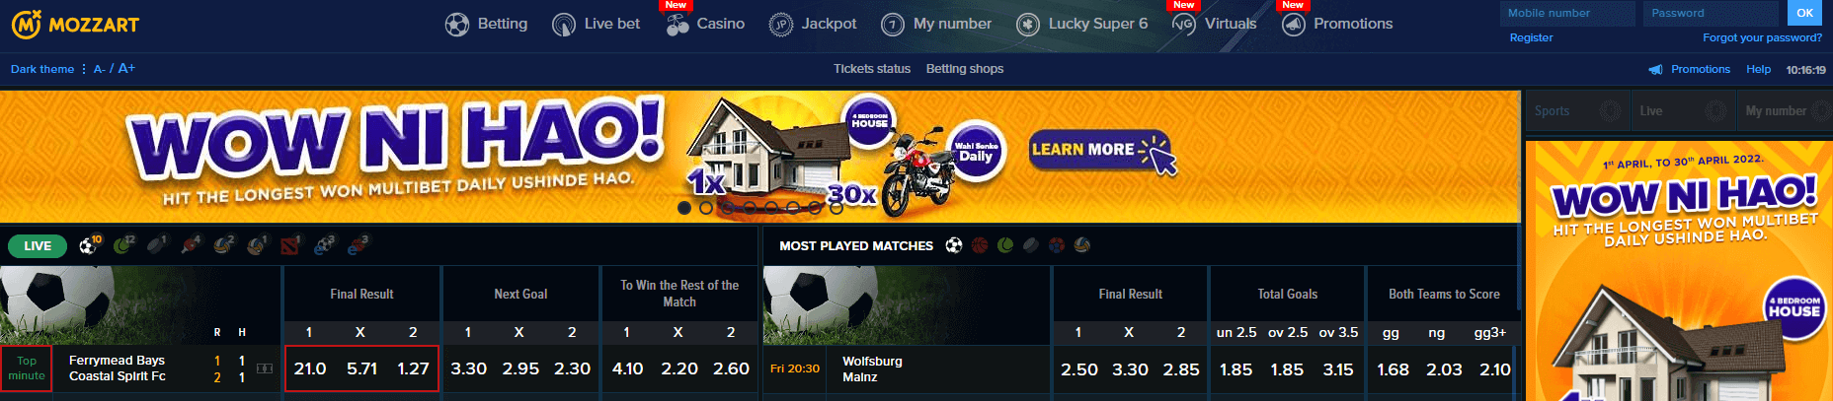Select the first banner carousel dot
The width and height of the screenshot is (1833, 401).
point(684,208)
